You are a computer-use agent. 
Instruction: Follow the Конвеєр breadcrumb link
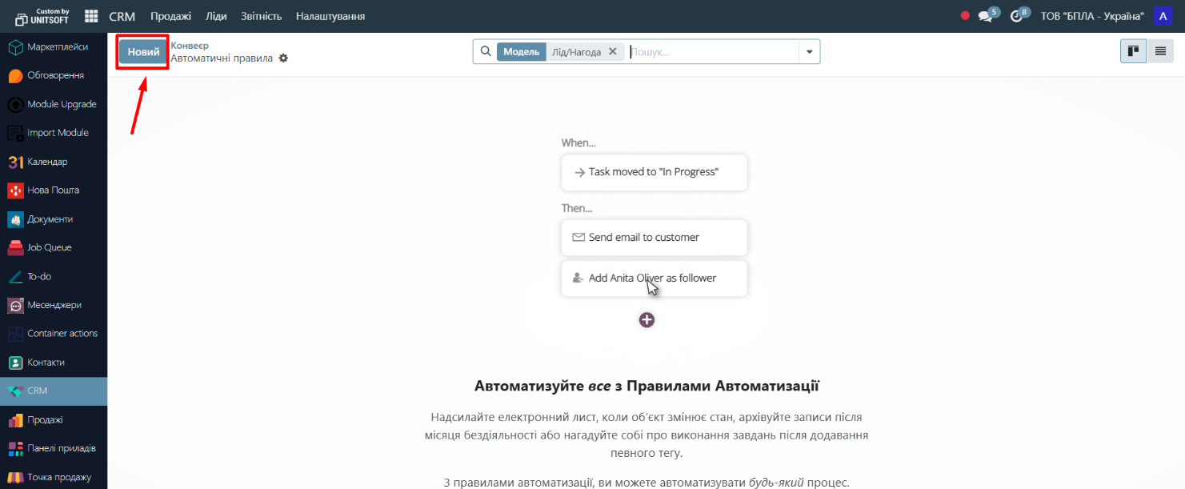tap(190, 46)
